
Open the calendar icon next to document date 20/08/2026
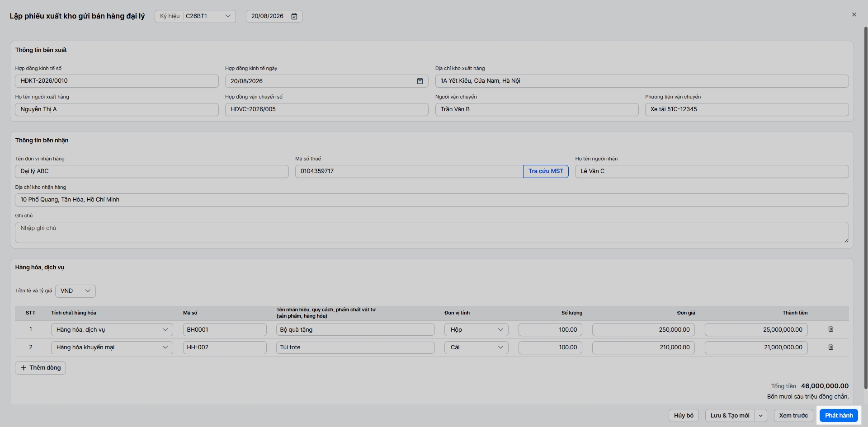tap(294, 16)
